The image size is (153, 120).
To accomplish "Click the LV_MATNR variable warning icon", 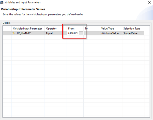I will tap(13, 33).
